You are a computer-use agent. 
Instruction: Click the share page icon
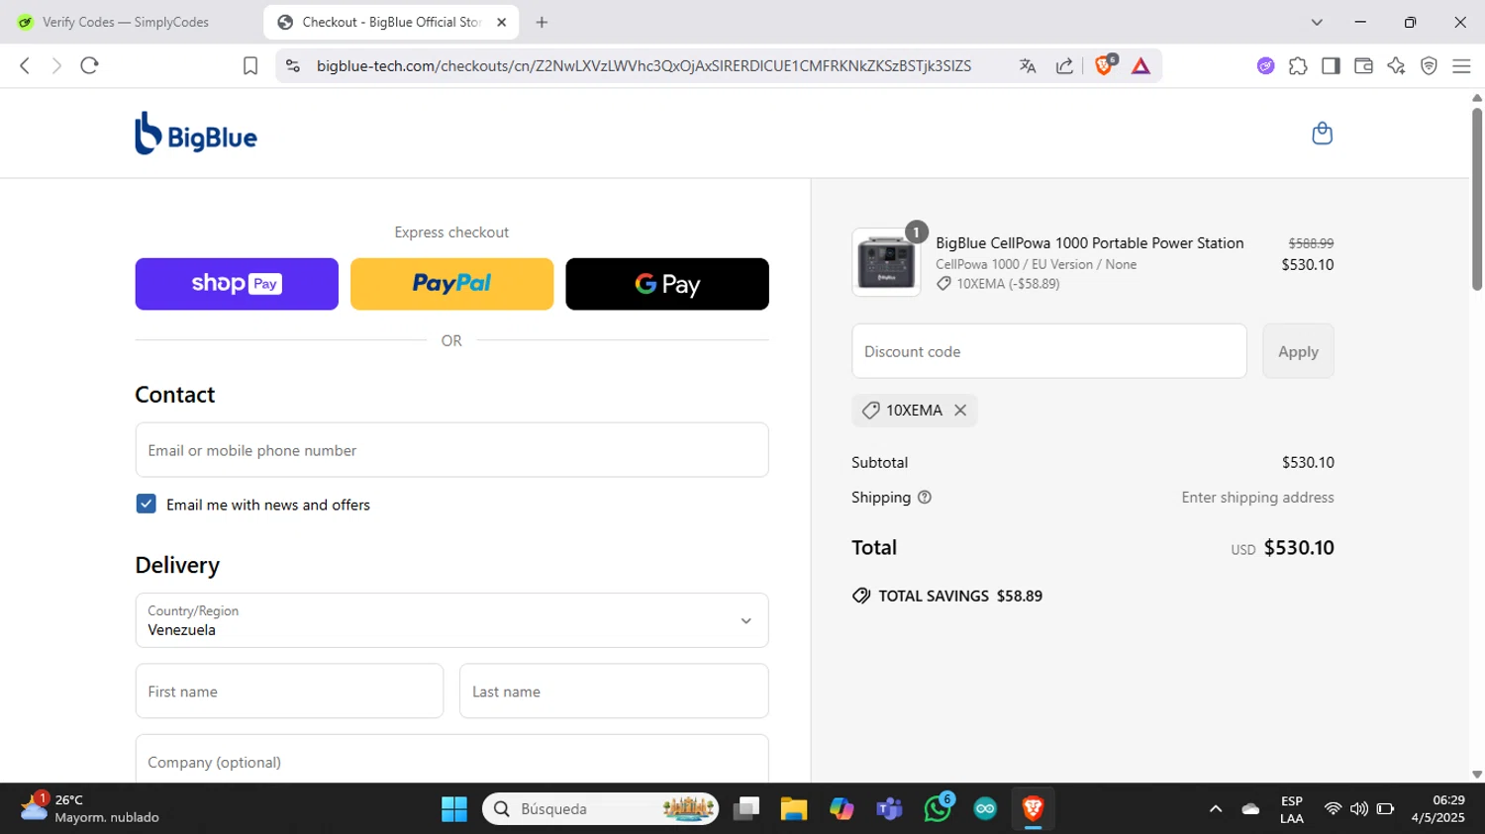tap(1064, 65)
